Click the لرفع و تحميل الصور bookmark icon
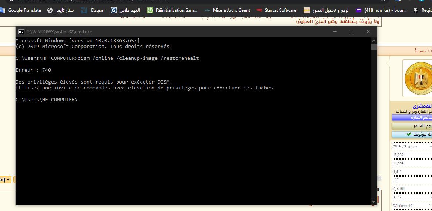Image resolution: width=432 pixels, height=211 pixels. click(306, 10)
